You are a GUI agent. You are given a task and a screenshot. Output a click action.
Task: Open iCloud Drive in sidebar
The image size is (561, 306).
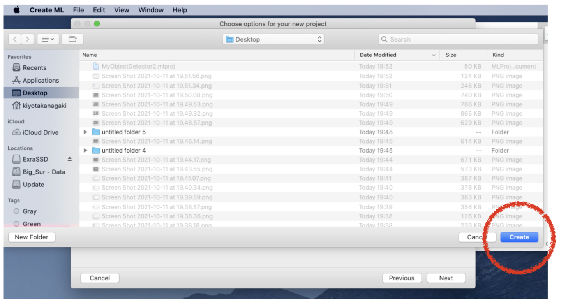point(40,132)
